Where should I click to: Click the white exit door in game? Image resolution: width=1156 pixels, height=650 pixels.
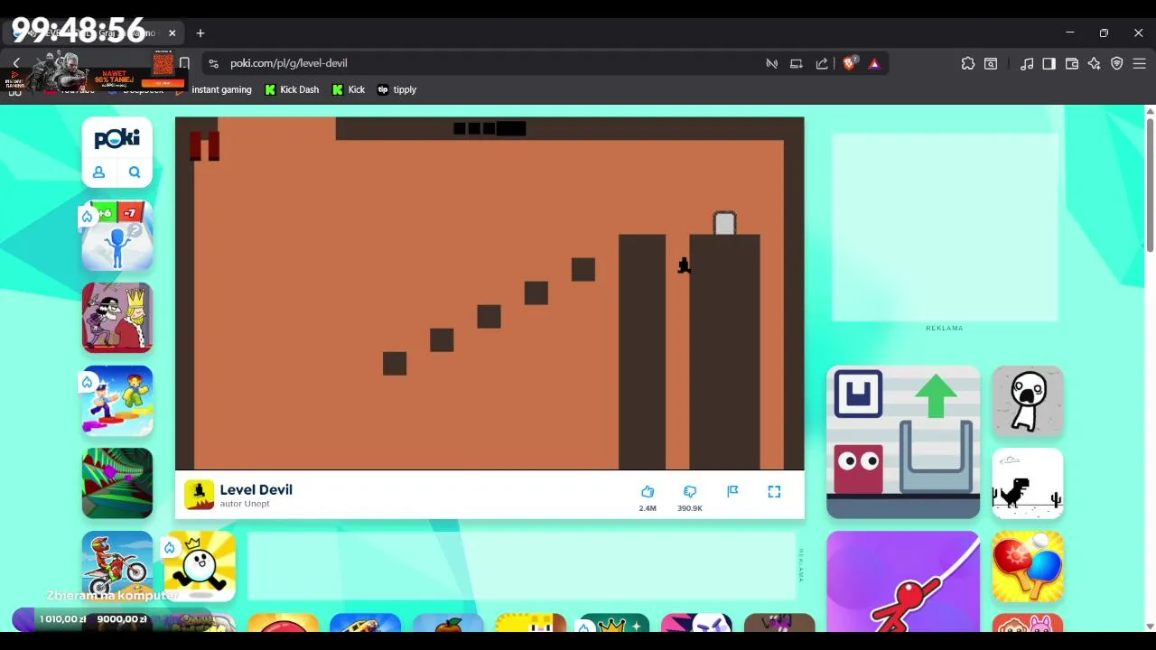pos(724,223)
